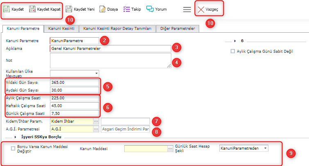Viewport: 309px width, 166px height.
Task: Expand Günlük Saat Hesap Şekli dropdown
Action: [x=266, y=148]
